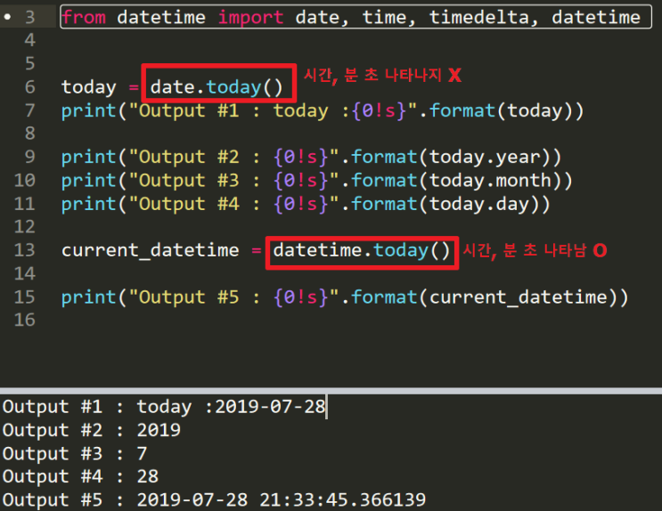Click line number 16 in the gutter
The height and width of the screenshot is (511, 662).
(24, 320)
